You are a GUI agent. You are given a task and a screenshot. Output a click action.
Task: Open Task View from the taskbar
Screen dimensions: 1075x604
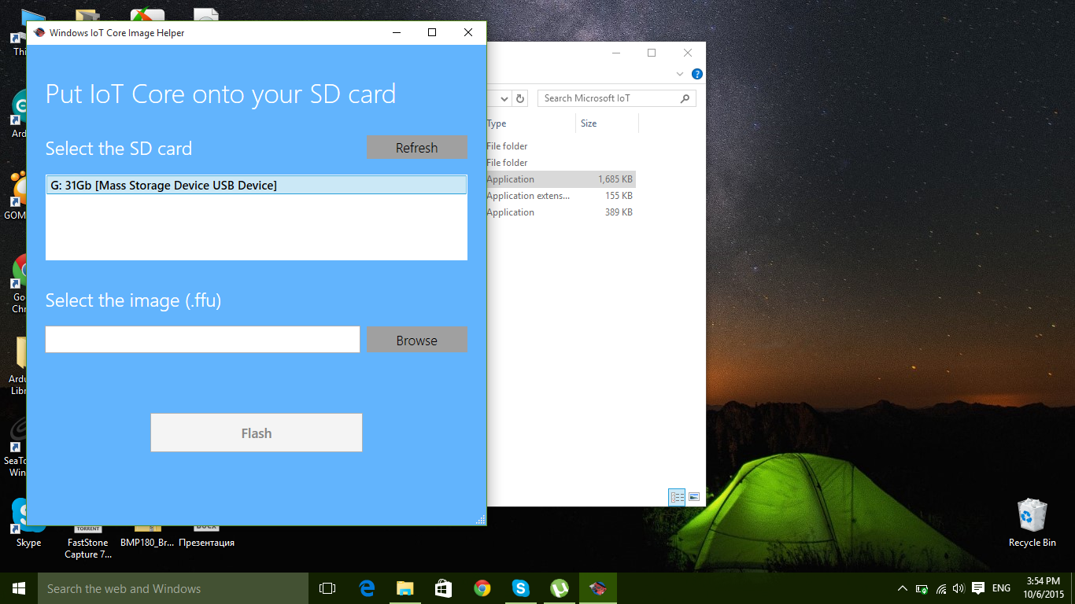(327, 588)
